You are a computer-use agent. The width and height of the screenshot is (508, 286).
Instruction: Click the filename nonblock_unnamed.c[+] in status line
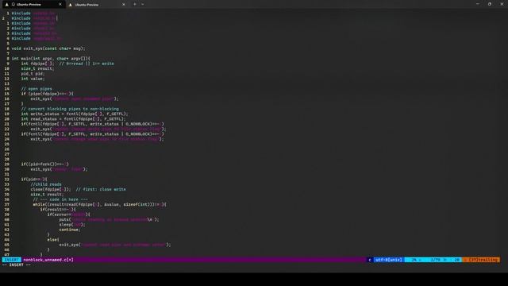click(x=48, y=260)
